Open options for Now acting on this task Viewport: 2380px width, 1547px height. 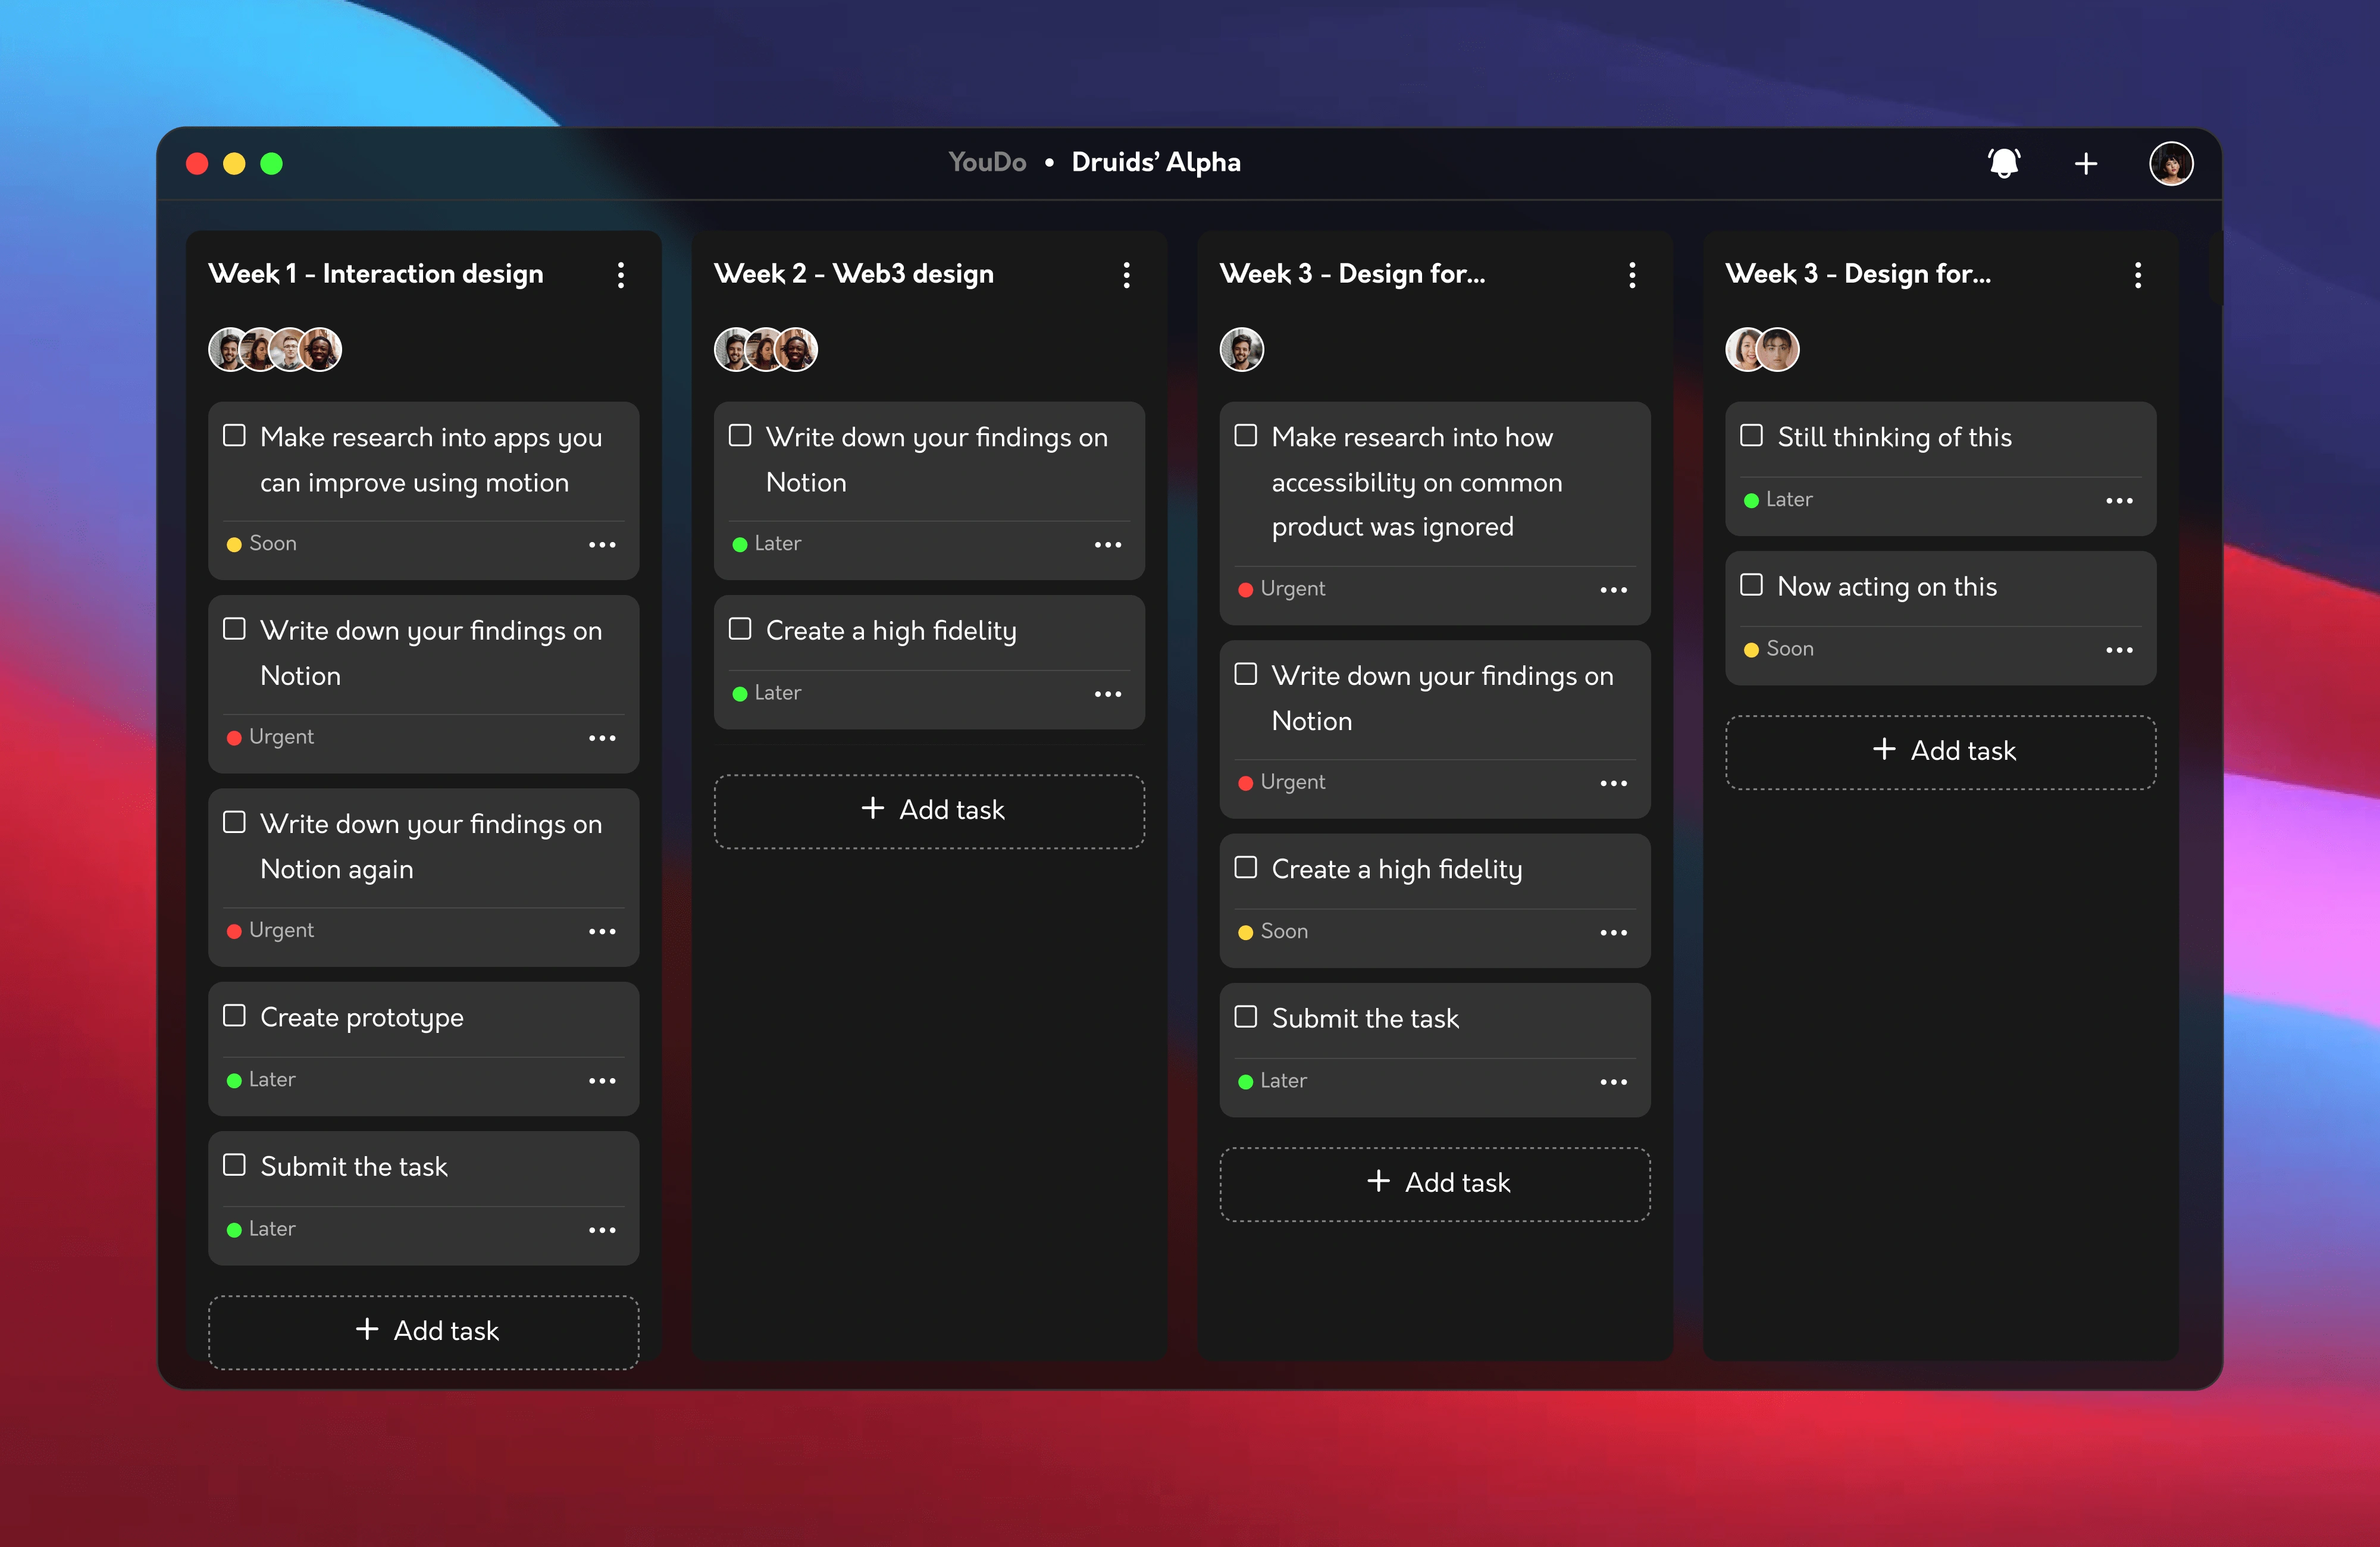(2119, 649)
